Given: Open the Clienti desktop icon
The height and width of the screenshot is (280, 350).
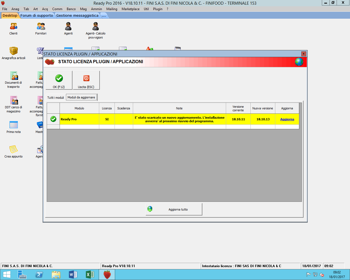Looking at the screenshot, I should point(13,29).
